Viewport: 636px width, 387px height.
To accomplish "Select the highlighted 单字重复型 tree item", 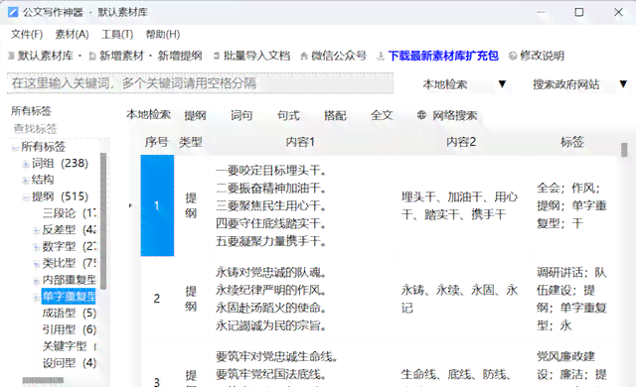I will pyautogui.click(x=69, y=297).
